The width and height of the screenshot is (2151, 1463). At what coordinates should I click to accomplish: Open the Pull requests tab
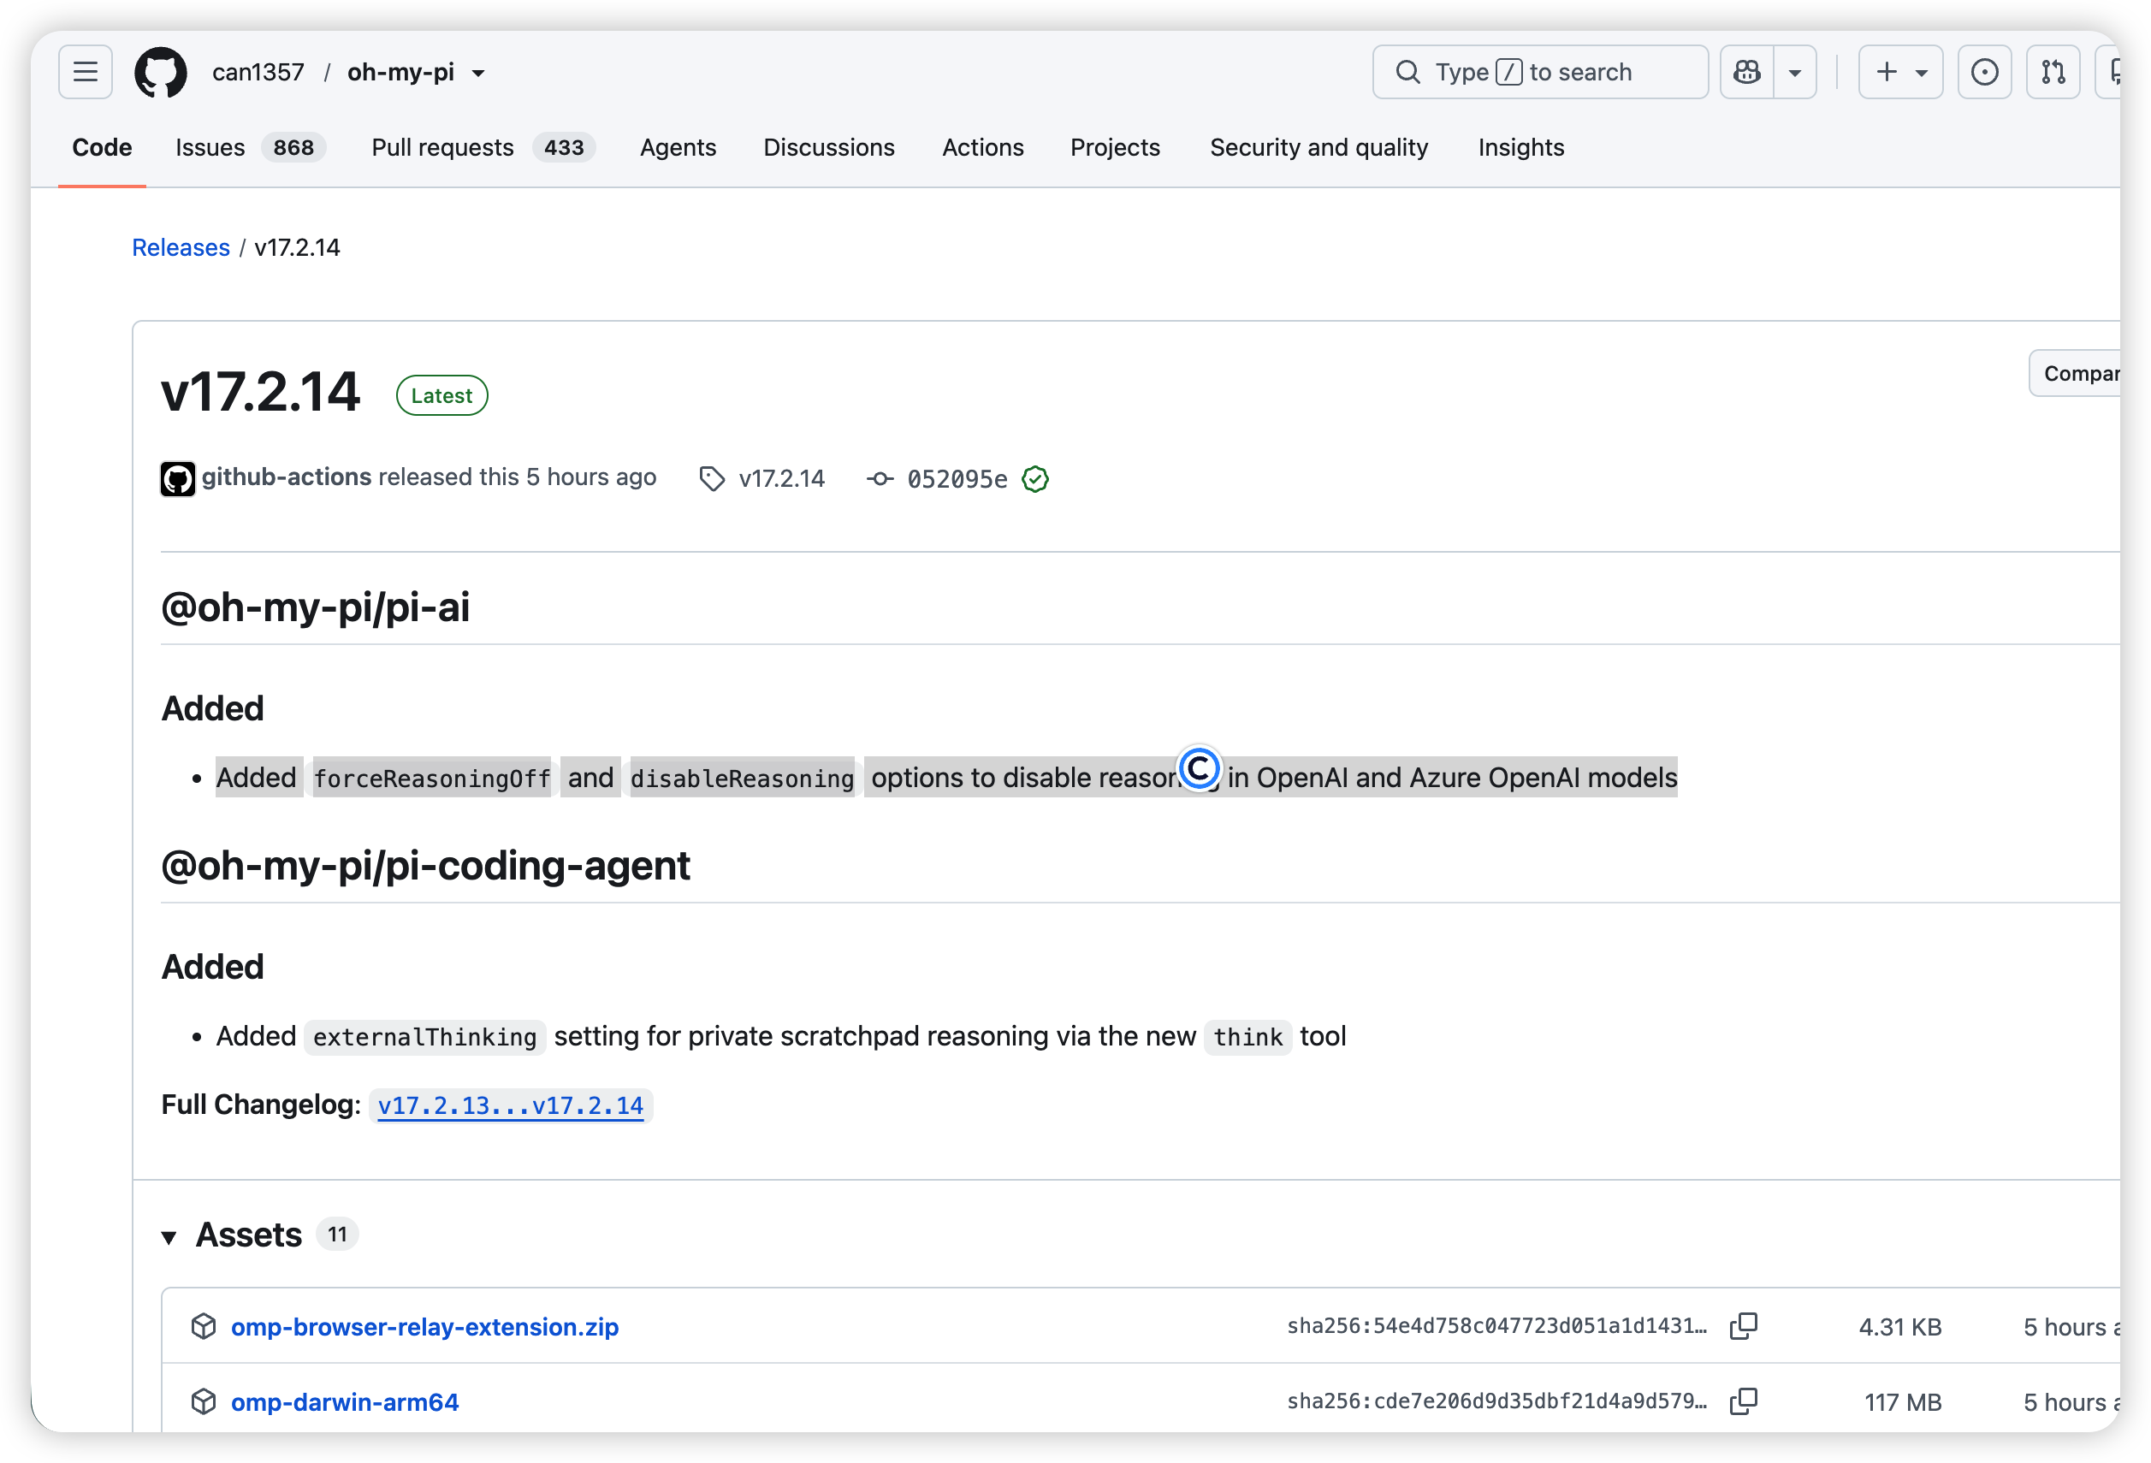483,148
